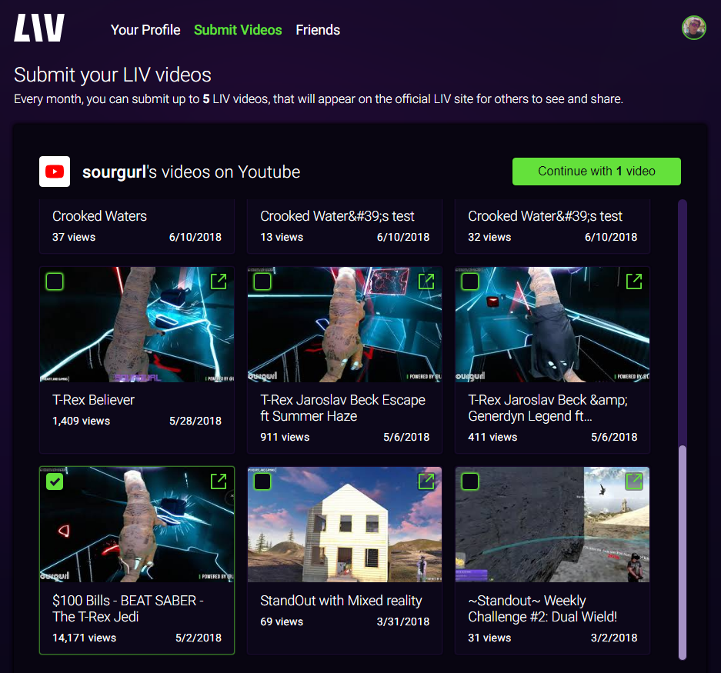Click Crooked Water's test title with 13 views
The image size is (721, 673).
337,216
